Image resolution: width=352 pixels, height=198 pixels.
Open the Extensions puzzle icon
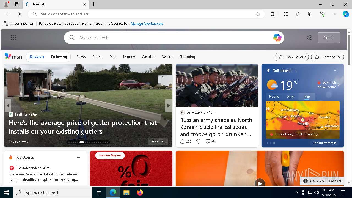[273, 14]
